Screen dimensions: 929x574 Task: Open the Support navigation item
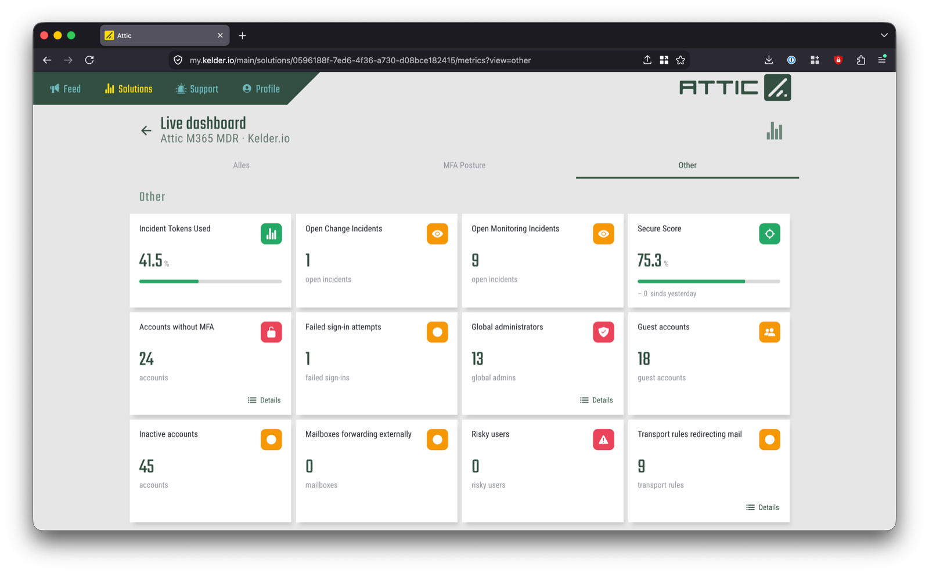click(197, 89)
